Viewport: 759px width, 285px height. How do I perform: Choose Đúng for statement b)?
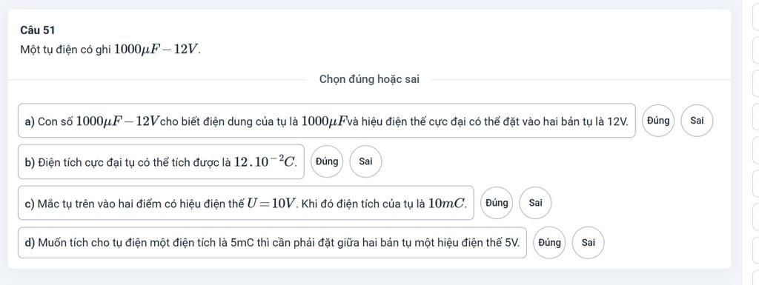tap(327, 162)
